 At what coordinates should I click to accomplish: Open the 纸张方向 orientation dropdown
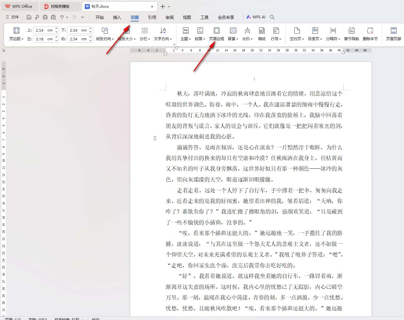tap(105, 34)
